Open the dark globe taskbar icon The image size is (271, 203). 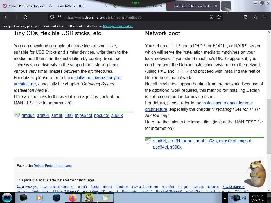point(56,198)
